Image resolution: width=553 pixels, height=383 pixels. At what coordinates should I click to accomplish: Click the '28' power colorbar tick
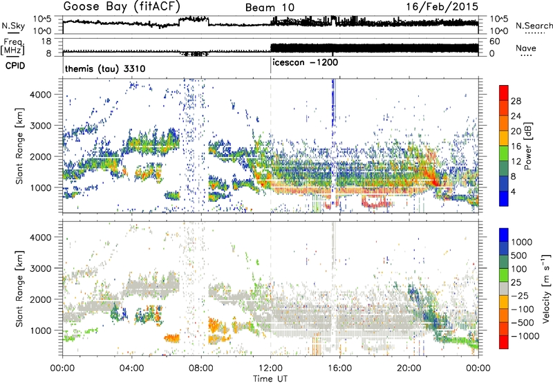pos(515,101)
